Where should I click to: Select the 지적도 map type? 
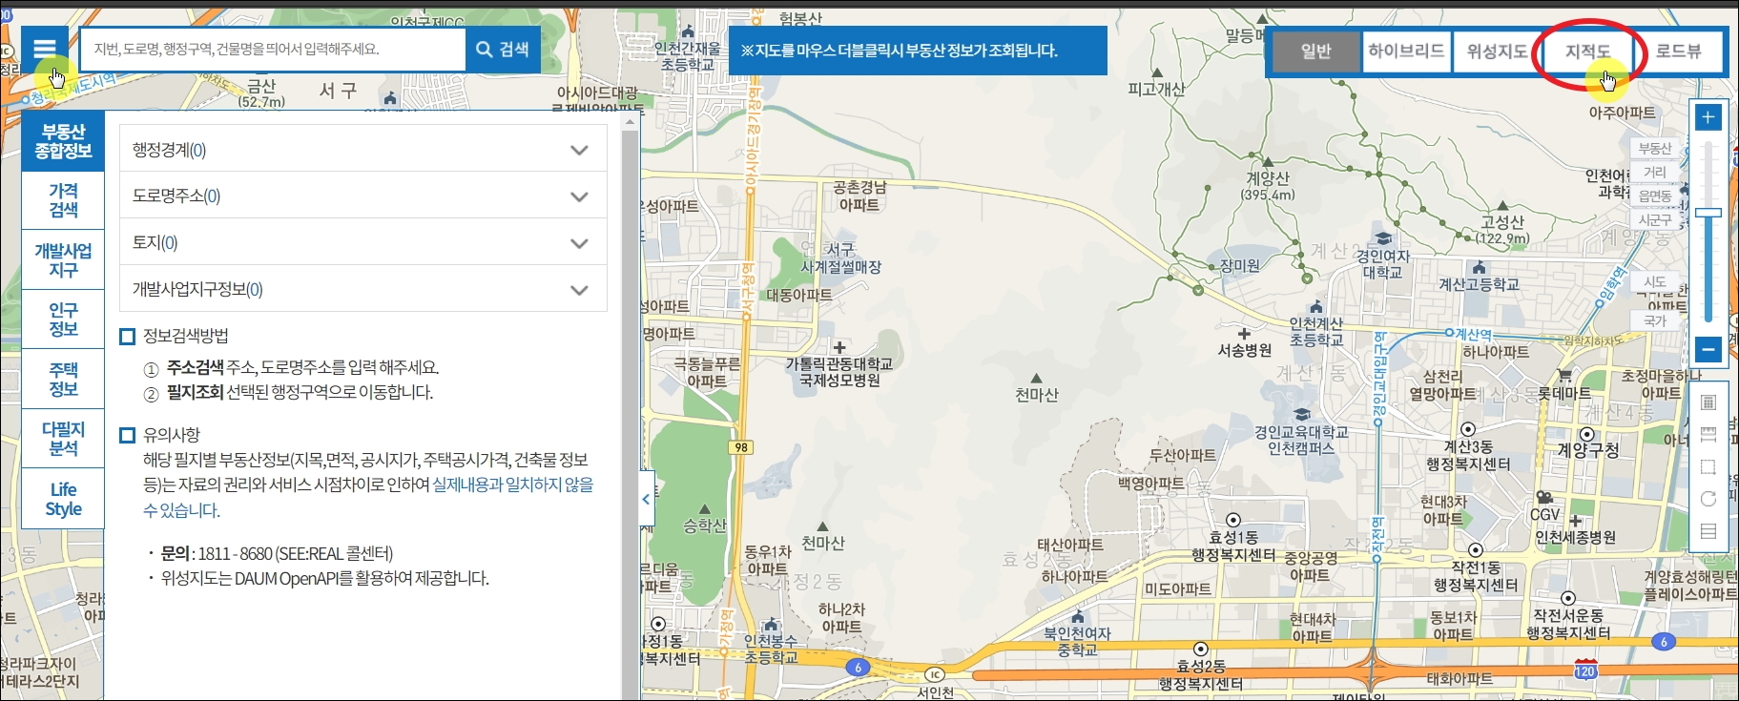[1587, 51]
